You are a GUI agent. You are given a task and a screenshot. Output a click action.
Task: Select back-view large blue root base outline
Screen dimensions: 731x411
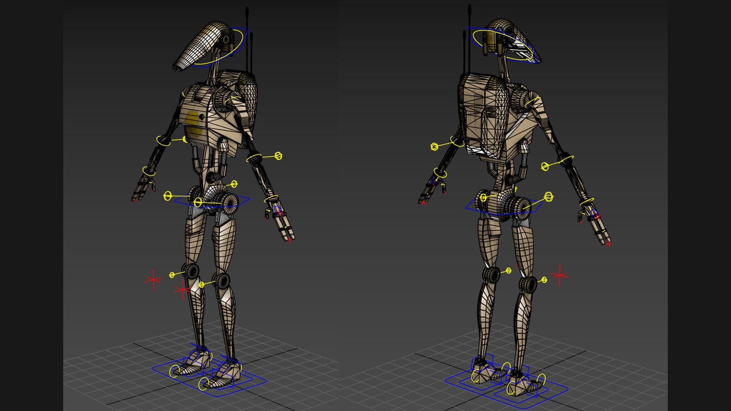pyautogui.click(x=507, y=386)
